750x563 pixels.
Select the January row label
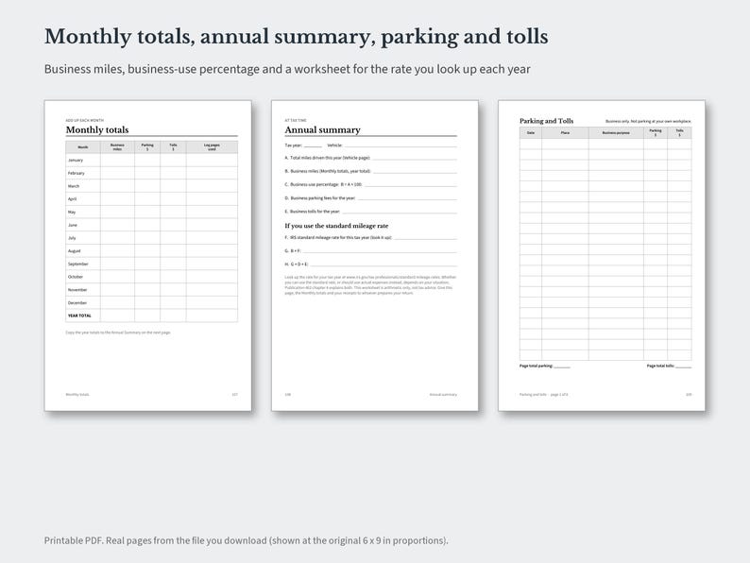coord(76,161)
